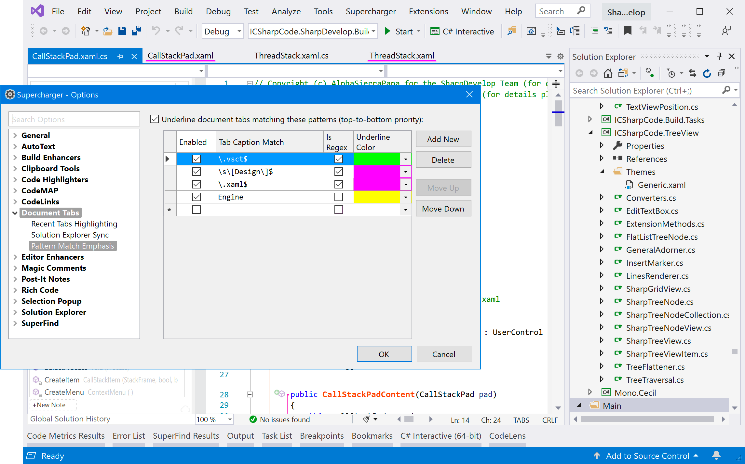The image size is (745, 464).
Task: Click magenta swatch for \s\[Design\]$ row
Action: click(x=377, y=172)
